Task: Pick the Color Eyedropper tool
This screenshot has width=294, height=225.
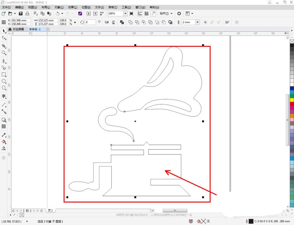Action: point(4,135)
